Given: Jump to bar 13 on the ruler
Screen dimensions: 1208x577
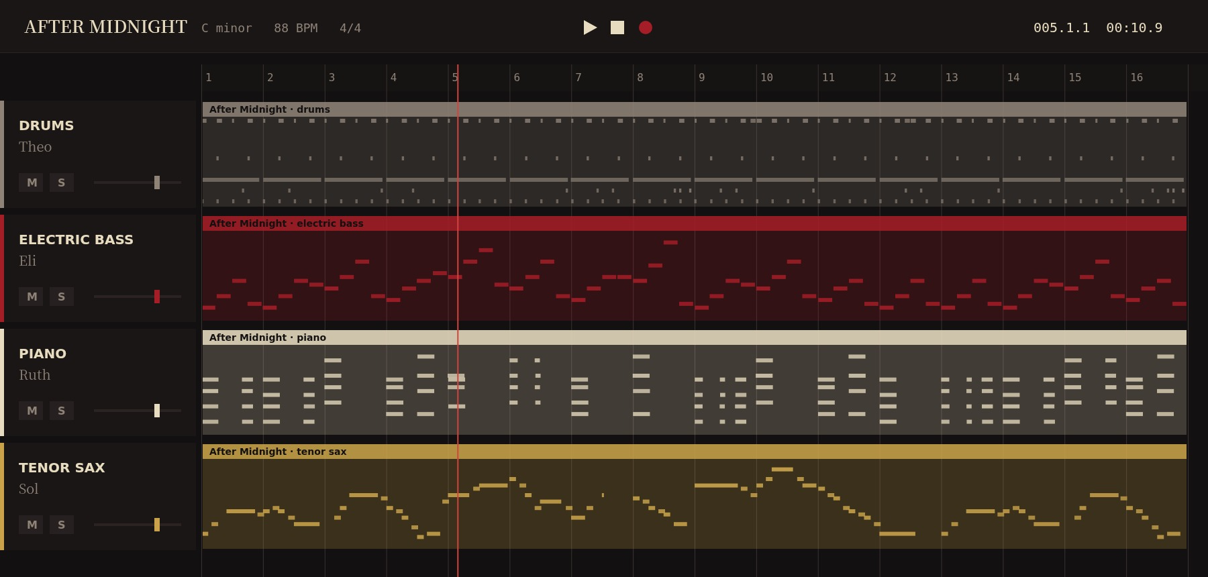Looking at the screenshot, I should [x=952, y=78].
